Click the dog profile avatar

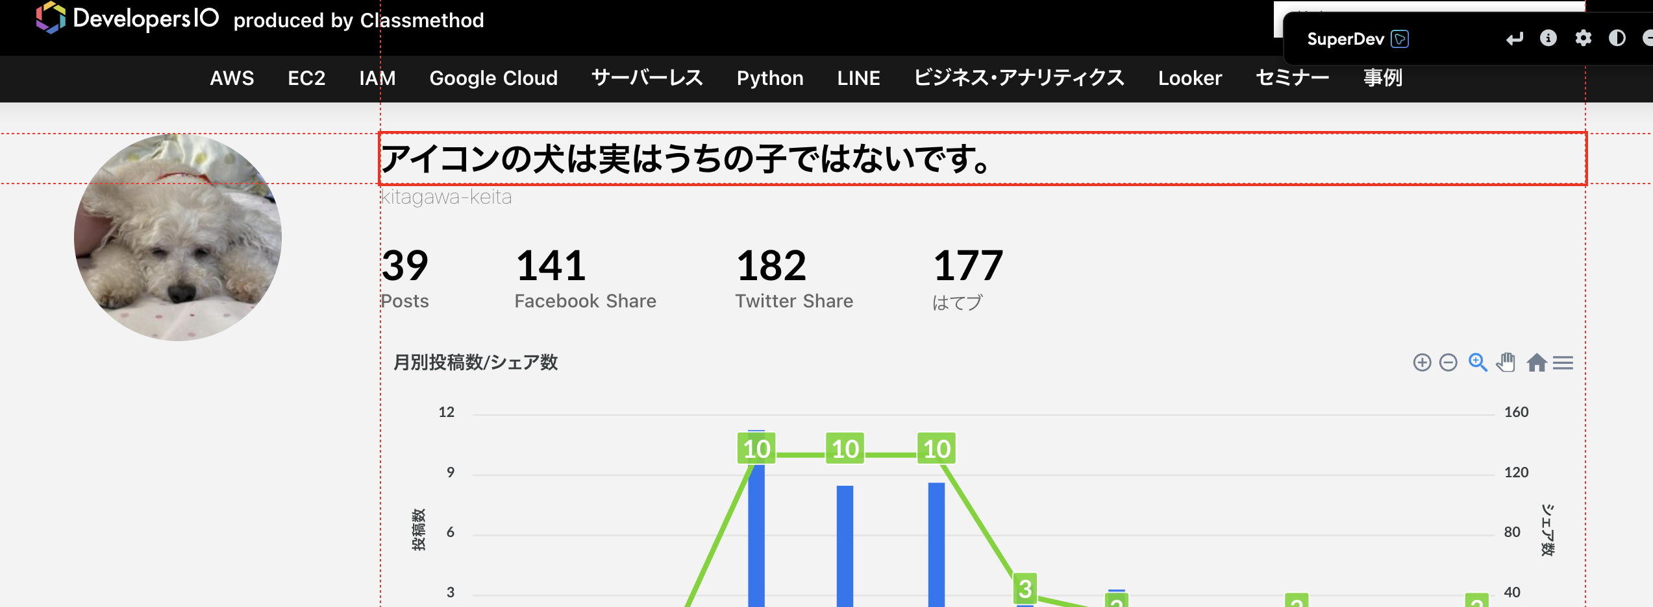pyautogui.click(x=178, y=237)
